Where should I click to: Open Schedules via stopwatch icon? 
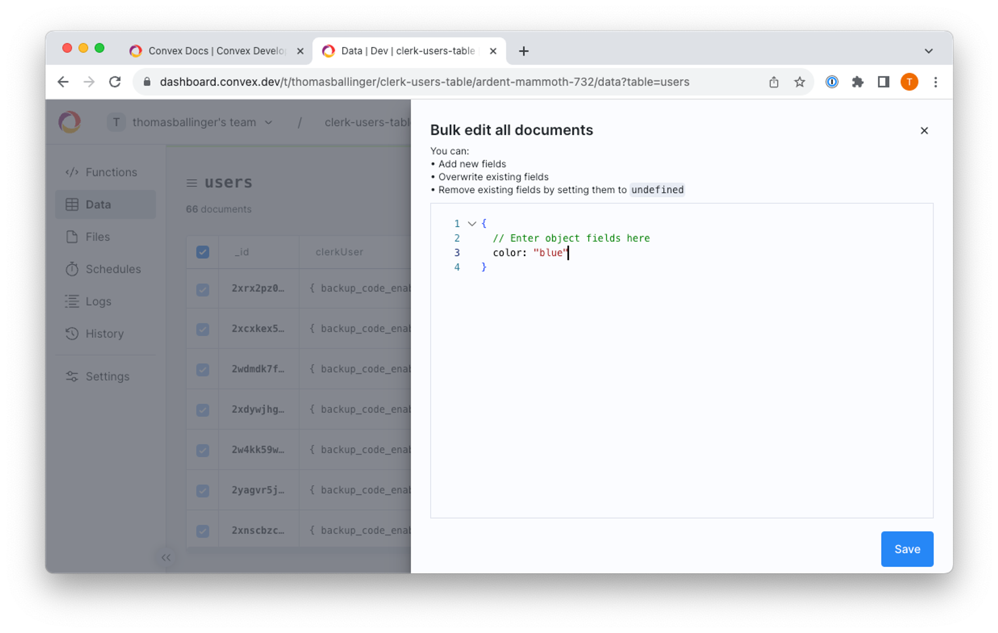72,269
